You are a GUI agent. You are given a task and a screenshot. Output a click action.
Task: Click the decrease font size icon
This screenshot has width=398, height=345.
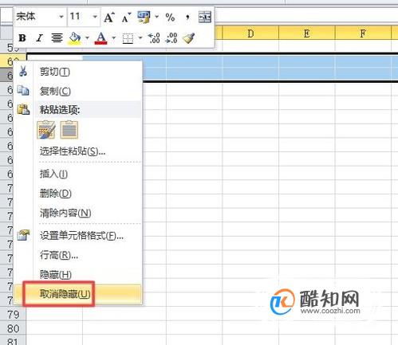tap(126, 18)
